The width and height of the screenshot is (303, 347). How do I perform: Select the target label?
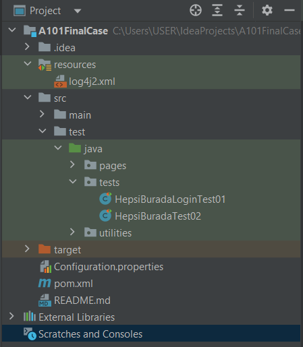pos(67,250)
